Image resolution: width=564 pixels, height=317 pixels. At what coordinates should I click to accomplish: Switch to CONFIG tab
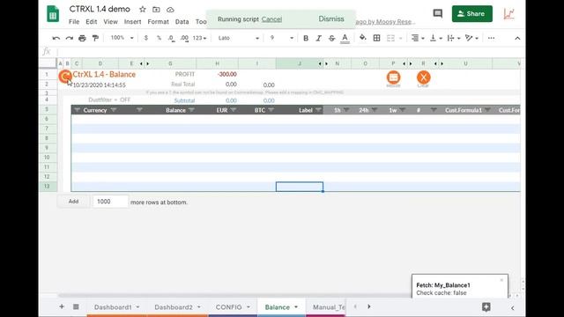tap(233, 307)
